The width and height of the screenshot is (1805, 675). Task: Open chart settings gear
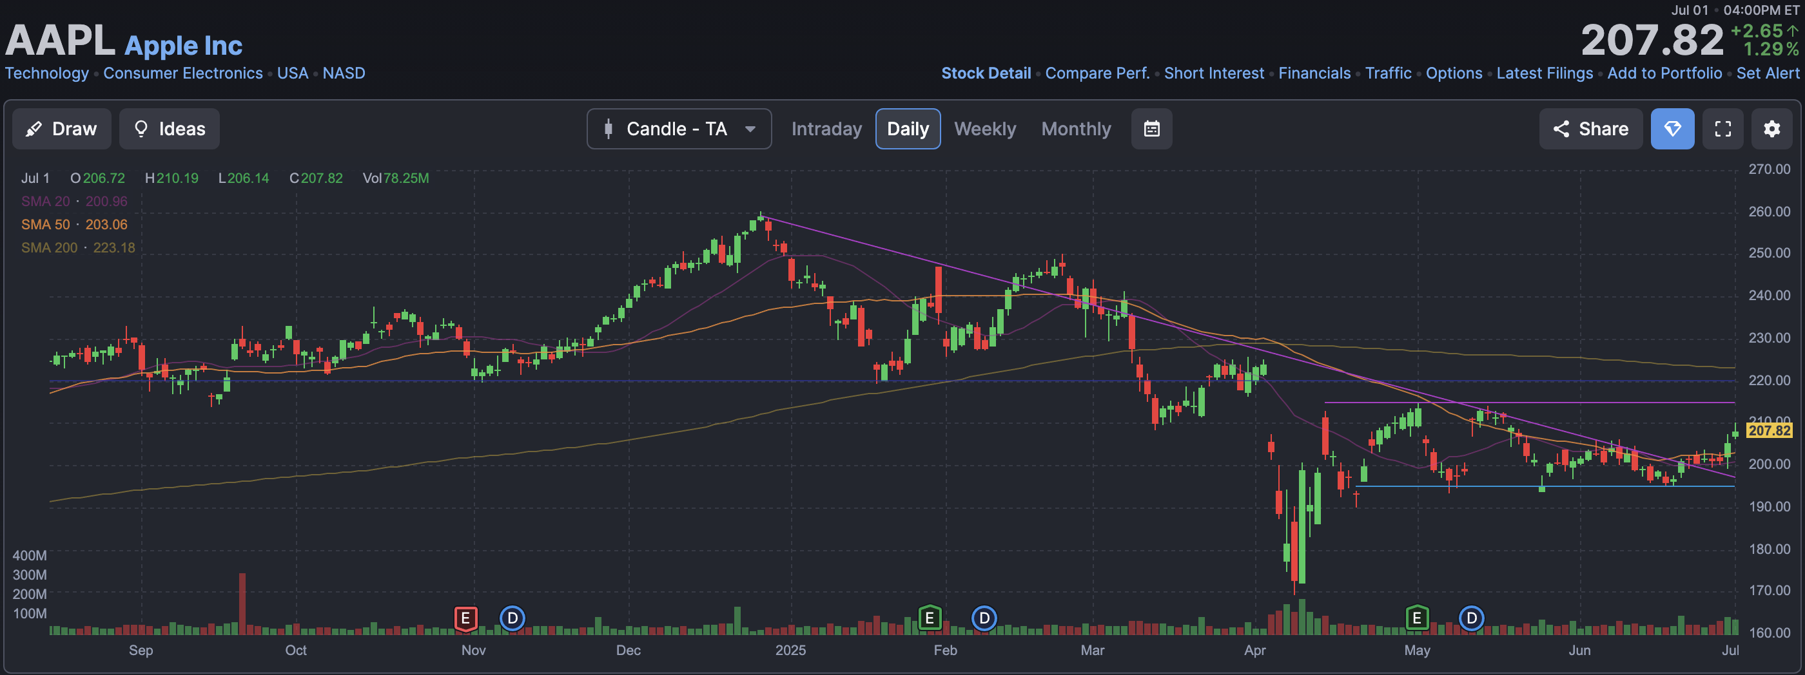coord(1771,129)
